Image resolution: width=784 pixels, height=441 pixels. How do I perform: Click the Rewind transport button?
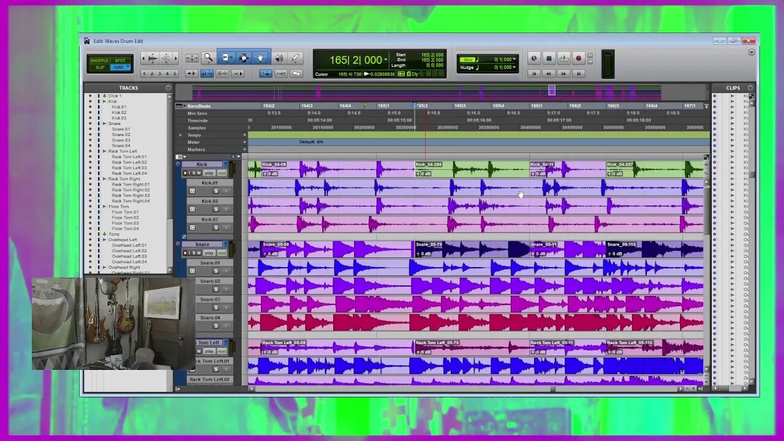pyautogui.click(x=549, y=73)
